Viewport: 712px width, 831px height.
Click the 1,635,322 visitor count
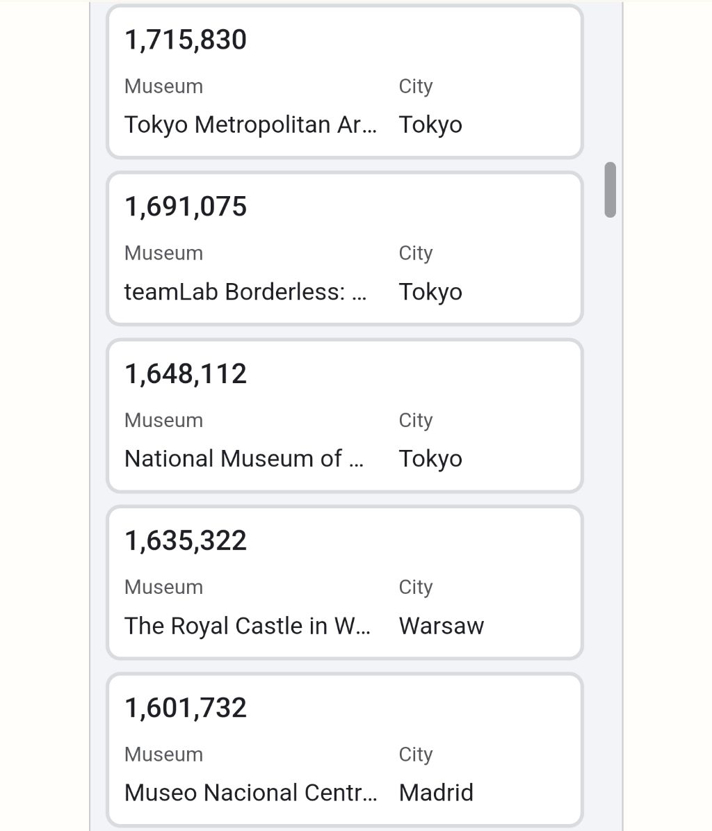click(x=186, y=540)
